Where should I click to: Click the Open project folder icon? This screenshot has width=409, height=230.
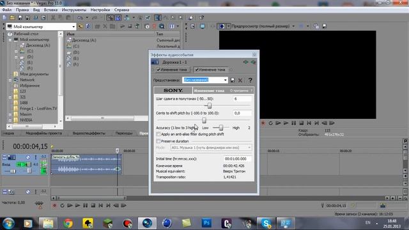coord(12,18)
